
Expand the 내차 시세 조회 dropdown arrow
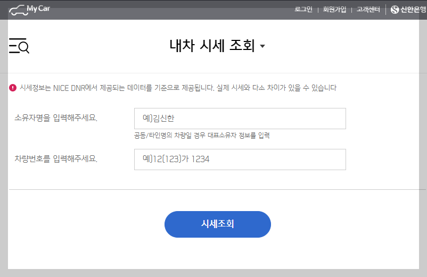pos(262,46)
